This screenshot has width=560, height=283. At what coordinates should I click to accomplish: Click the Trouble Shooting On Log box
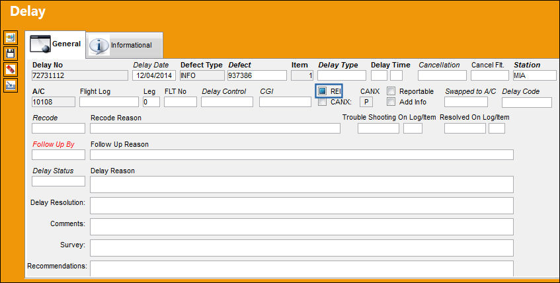379,128
